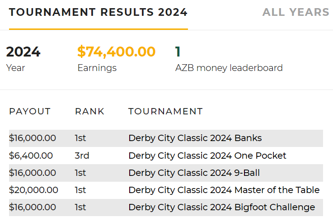Click the Year label below 2024
The image size is (333, 222).
pyautogui.click(x=15, y=68)
